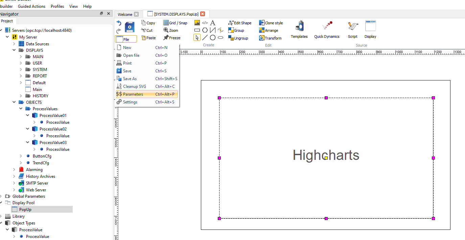Select the circle shape tool
Image resolution: width=465 pixels, height=240 pixels.
(x=213, y=38)
